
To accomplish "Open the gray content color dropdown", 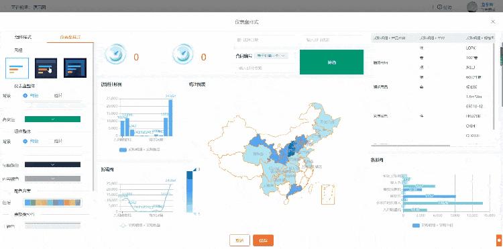I will [x=52, y=179].
